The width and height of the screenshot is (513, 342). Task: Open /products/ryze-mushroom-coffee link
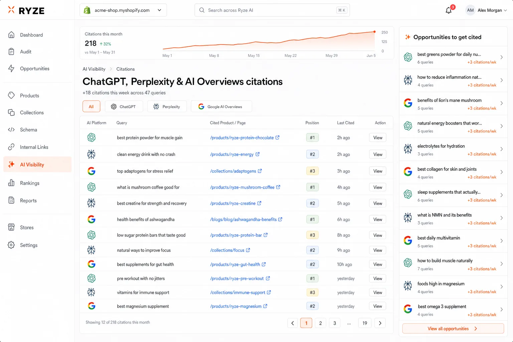(x=242, y=187)
